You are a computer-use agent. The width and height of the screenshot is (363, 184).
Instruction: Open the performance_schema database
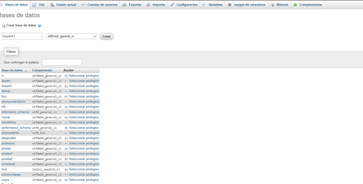click(x=16, y=128)
